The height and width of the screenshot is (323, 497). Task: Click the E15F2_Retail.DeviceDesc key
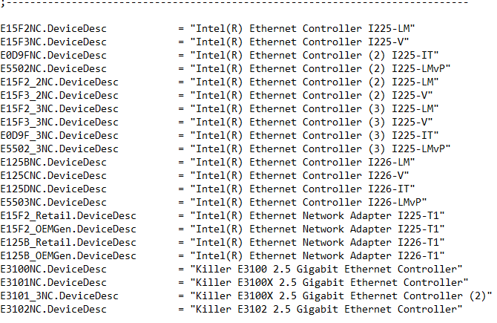(68, 216)
